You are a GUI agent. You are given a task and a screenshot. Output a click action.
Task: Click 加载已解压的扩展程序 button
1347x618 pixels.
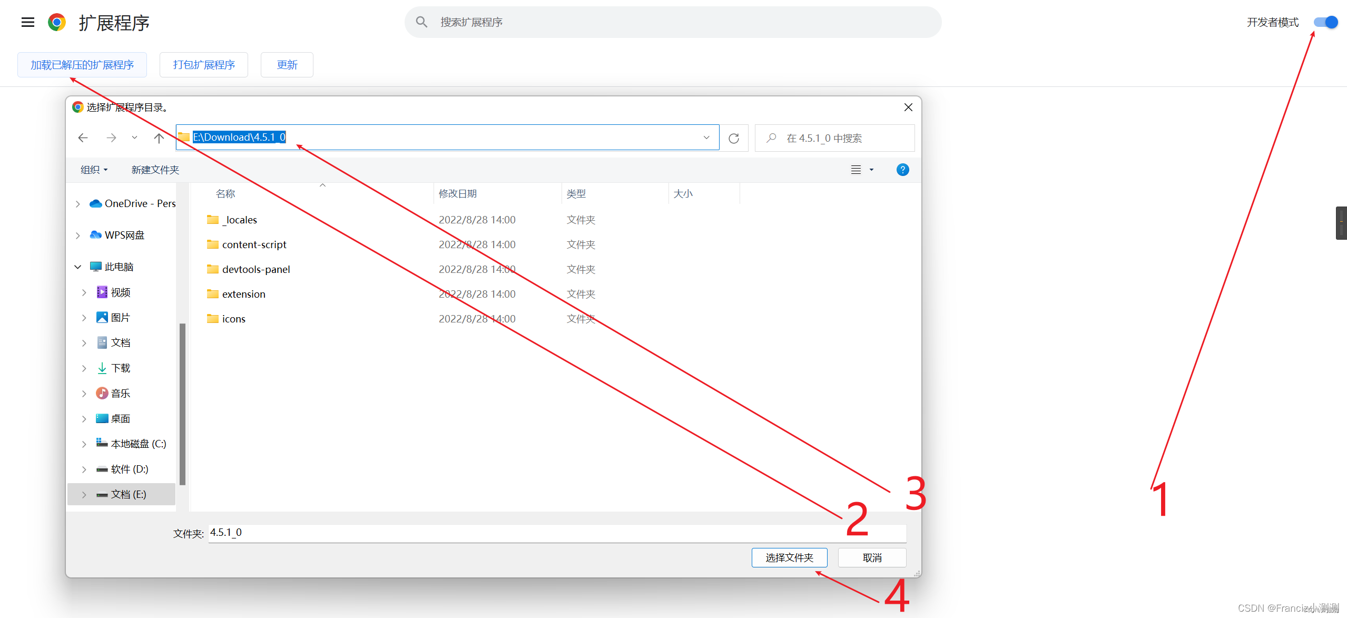pyautogui.click(x=82, y=65)
